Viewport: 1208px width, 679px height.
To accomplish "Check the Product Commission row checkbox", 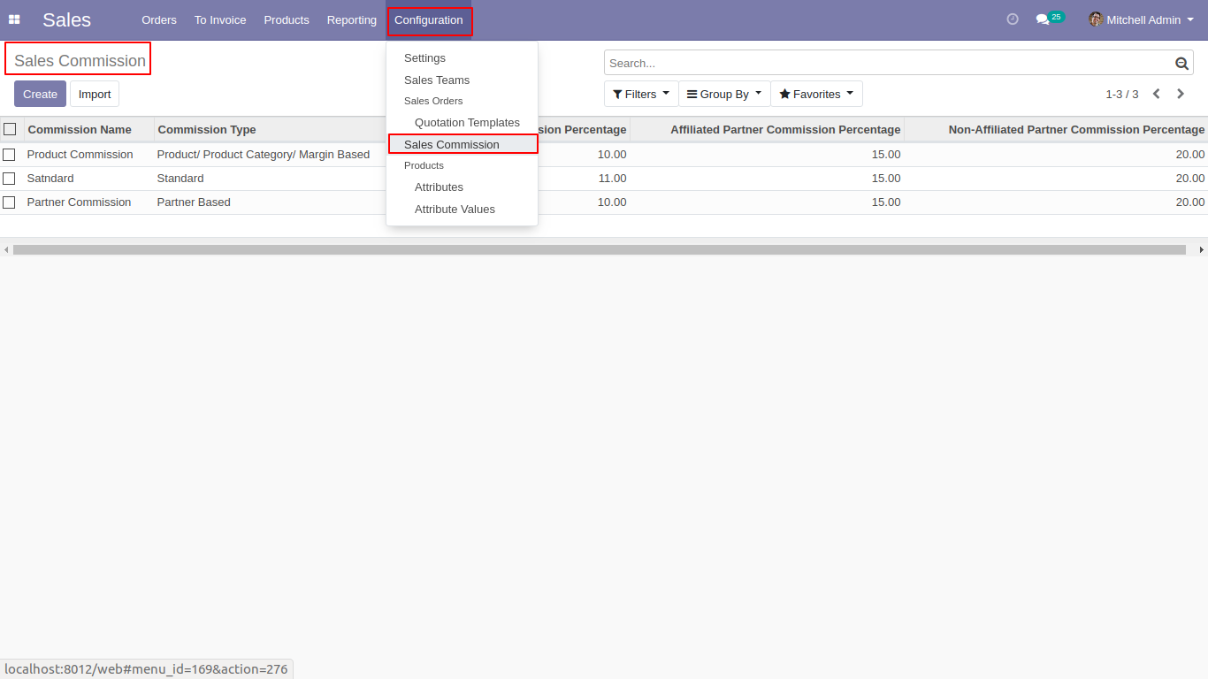I will point(9,155).
